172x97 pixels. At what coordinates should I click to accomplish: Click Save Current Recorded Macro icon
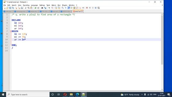pos(99,8)
